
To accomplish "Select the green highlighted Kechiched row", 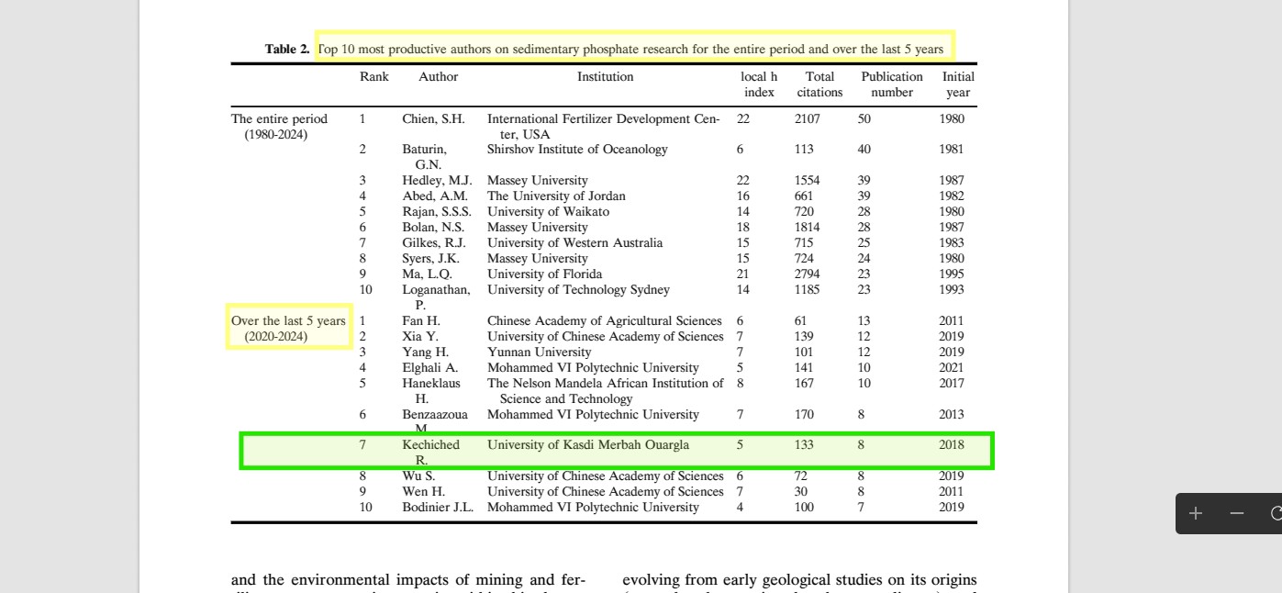I will coord(617,451).
